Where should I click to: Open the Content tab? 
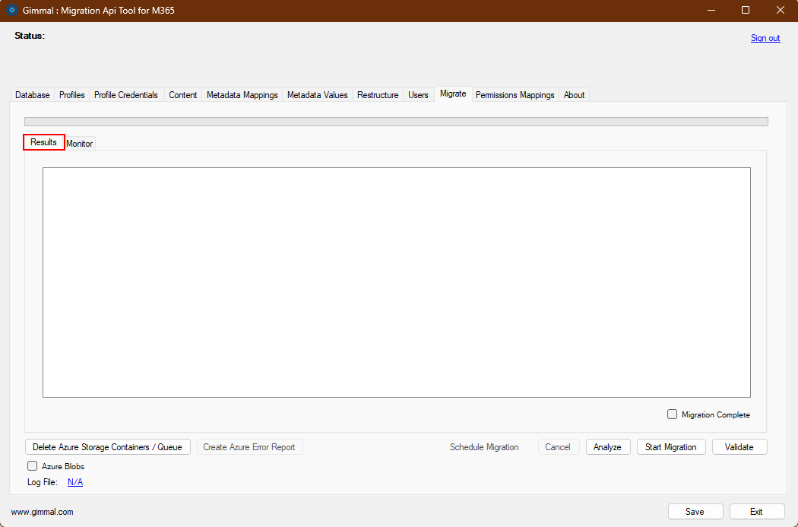click(x=182, y=94)
